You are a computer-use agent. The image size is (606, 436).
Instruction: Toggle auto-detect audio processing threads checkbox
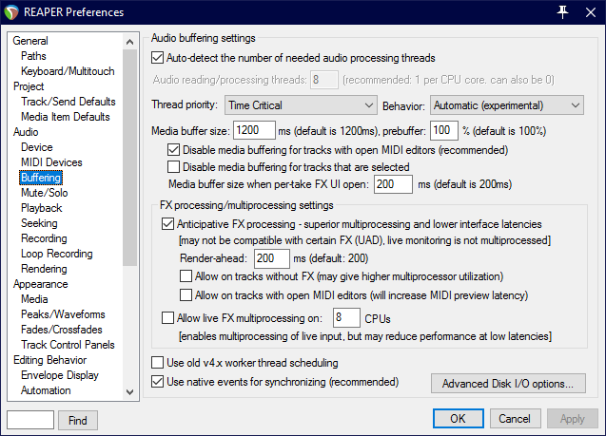(x=158, y=58)
